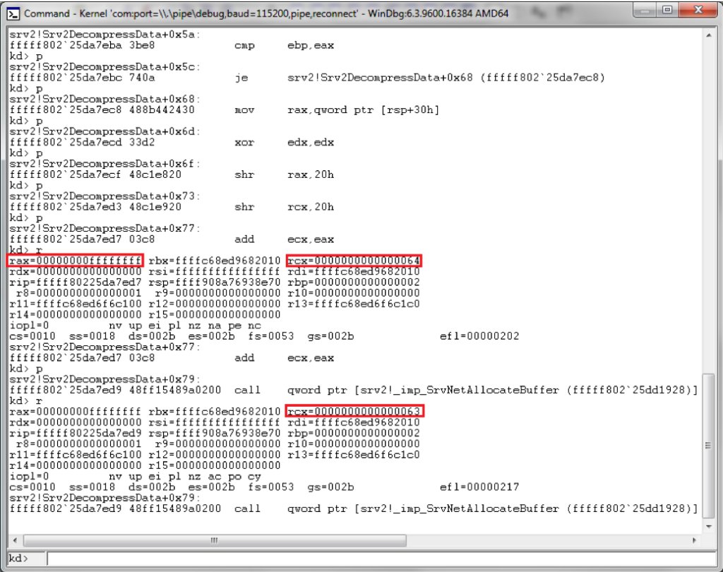This screenshot has height=572, width=723.
Task: Click the 'je srv2!Srv2DecompressData+0x68' line
Action: point(306,78)
